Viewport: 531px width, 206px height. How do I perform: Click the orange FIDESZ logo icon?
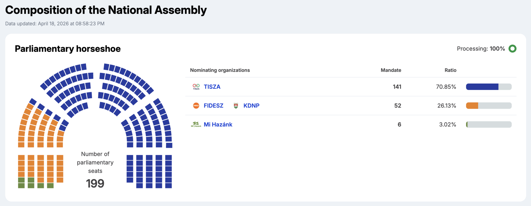click(196, 106)
